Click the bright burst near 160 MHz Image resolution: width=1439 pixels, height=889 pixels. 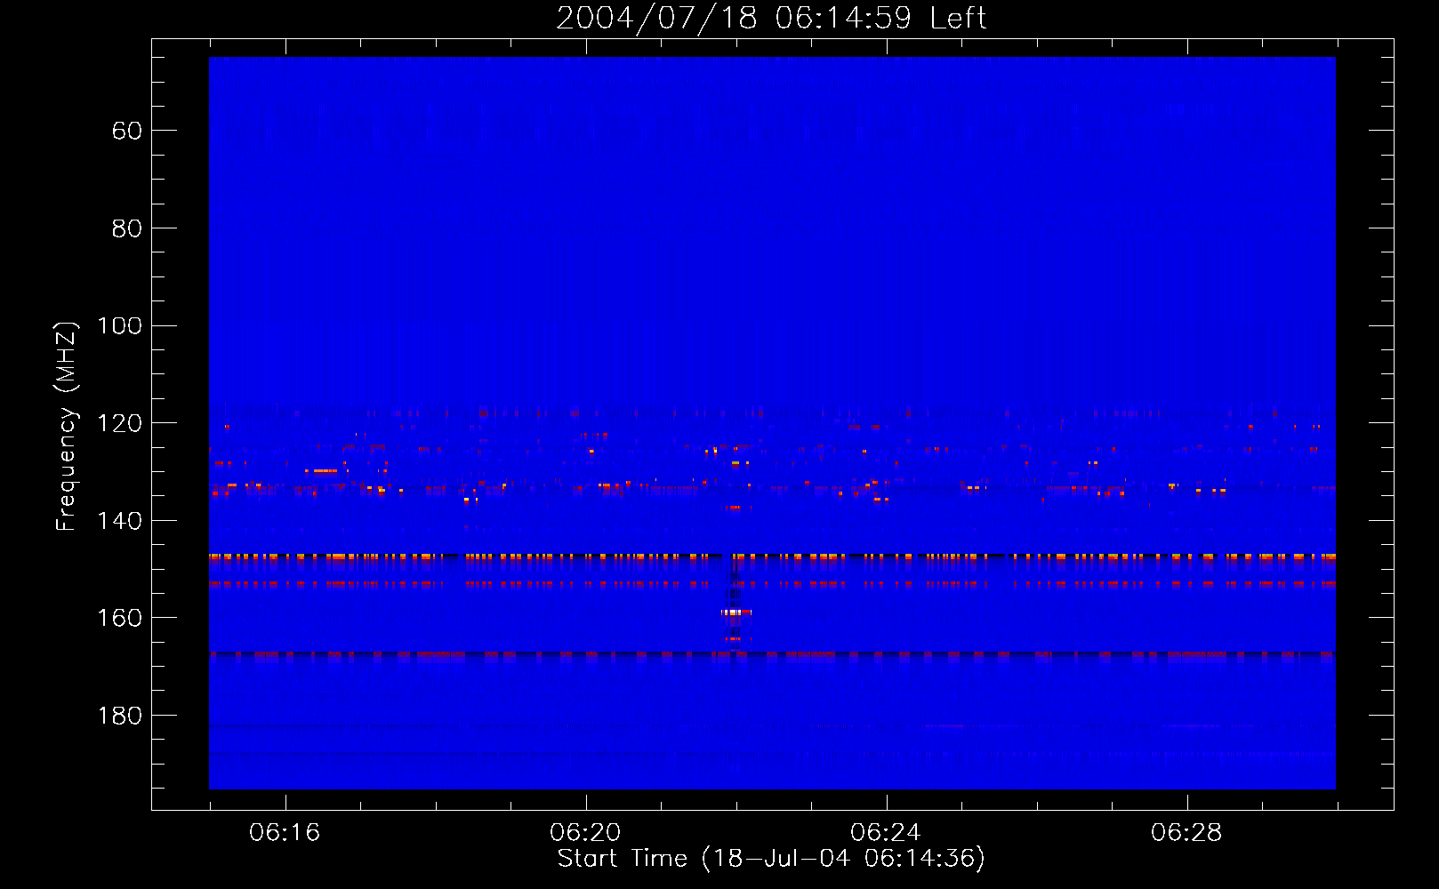click(x=736, y=612)
